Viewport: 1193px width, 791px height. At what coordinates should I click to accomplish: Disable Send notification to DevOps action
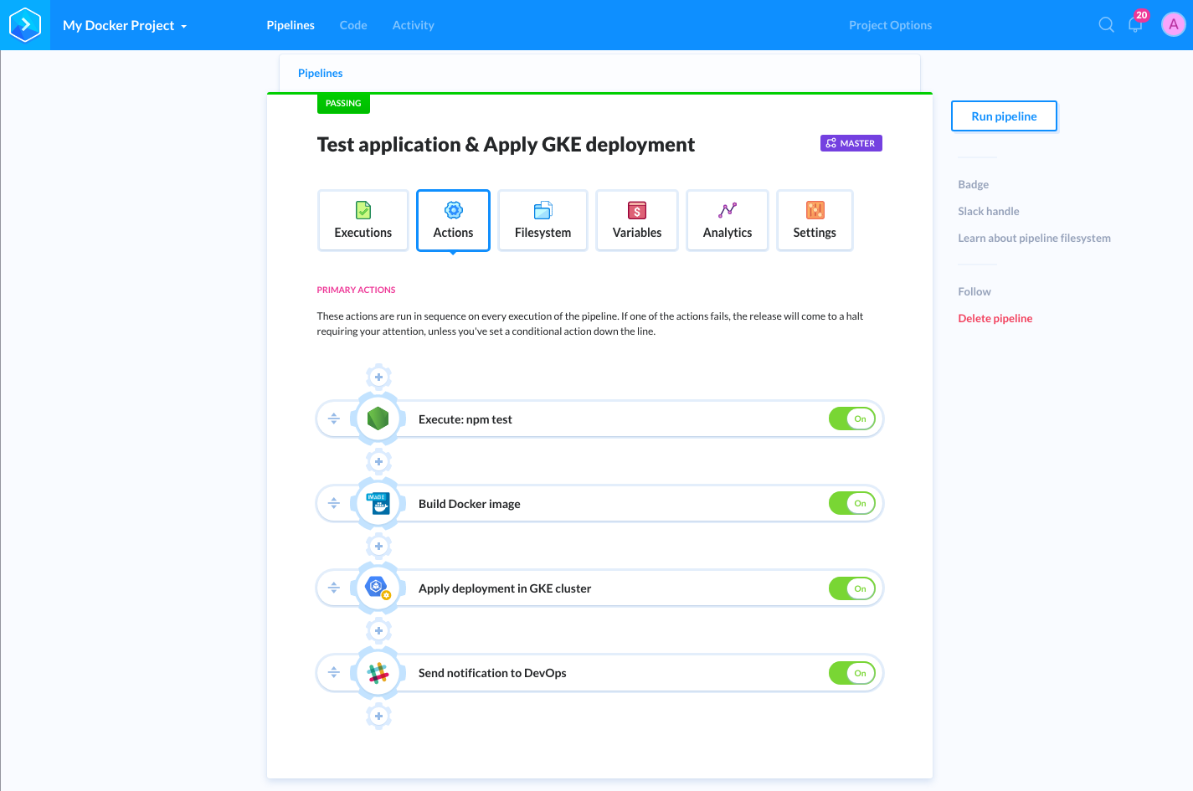[852, 673]
